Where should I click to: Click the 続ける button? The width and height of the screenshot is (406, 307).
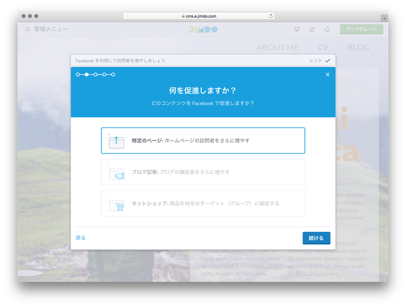pyautogui.click(x=317, y=238)
